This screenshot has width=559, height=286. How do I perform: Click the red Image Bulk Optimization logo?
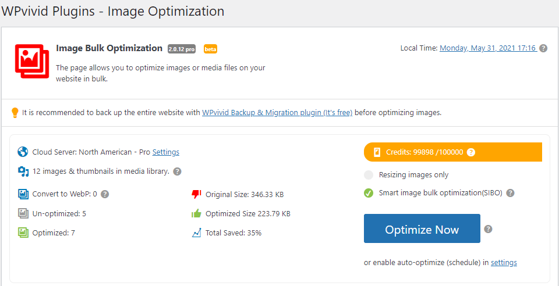pyautogui.click(x=31, y=61)
